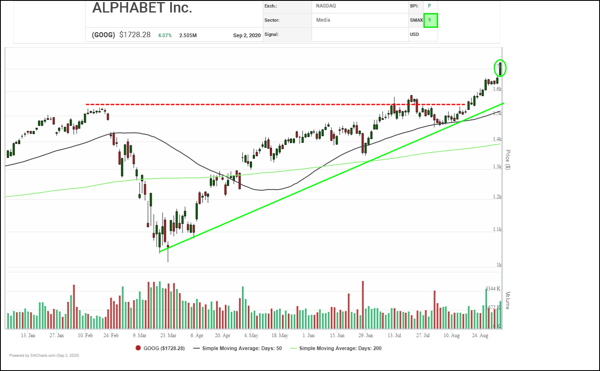This screenshot has width=600, height=371.
Task: Toggle Simple Moving Average Days: 50 label
Action: click(242, 348)
